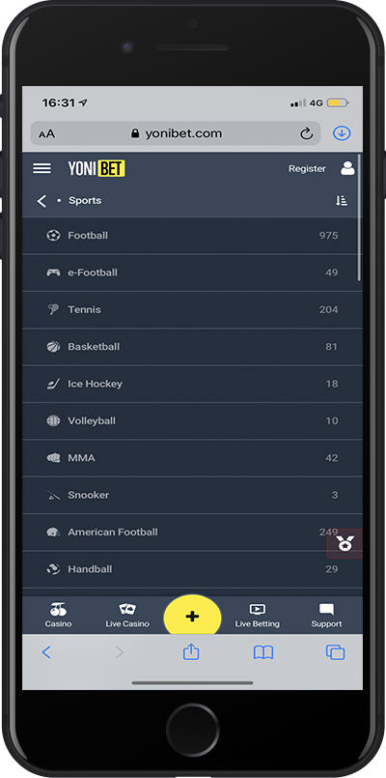Viewport: 386px width, 778px height.
Task: Tap the Safari download icon
Action: [x=342, y=133]
